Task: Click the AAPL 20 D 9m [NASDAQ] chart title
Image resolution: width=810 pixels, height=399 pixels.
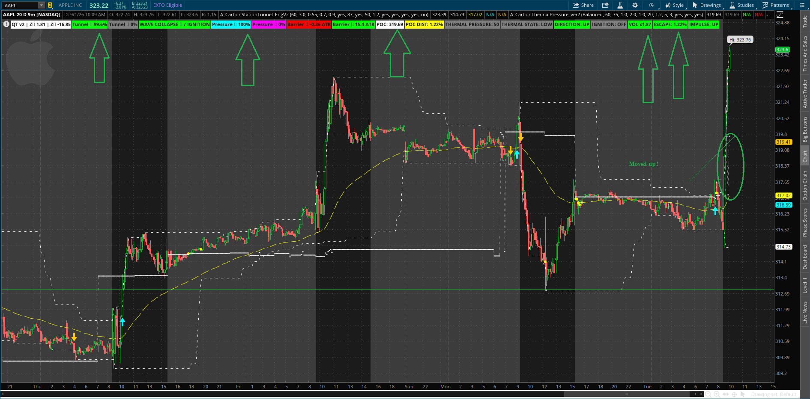Action: click(32, 15)
